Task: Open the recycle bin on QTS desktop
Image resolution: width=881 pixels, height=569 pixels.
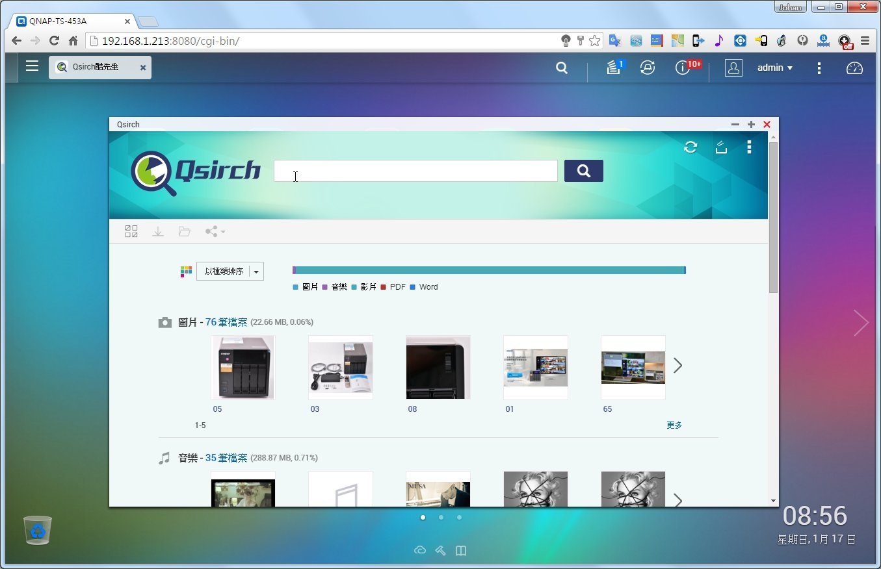Action: pyautogui.click(x=38, y=530)
